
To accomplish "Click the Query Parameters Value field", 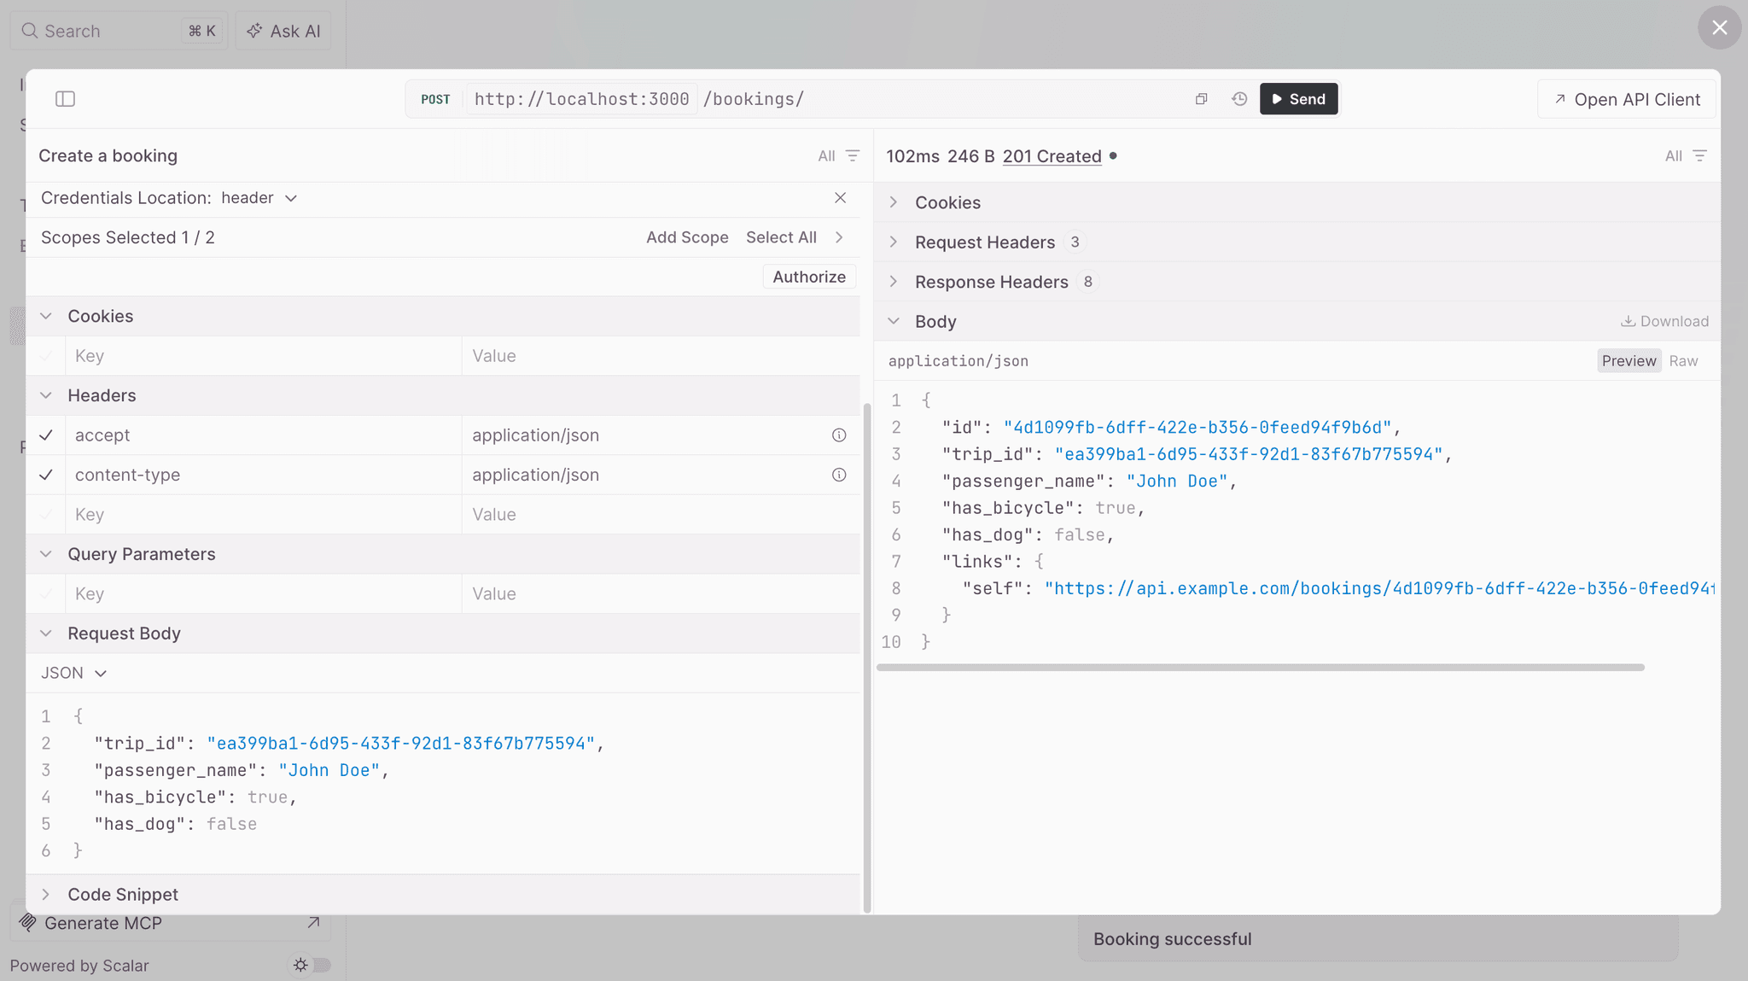I will tap(661, 594).
